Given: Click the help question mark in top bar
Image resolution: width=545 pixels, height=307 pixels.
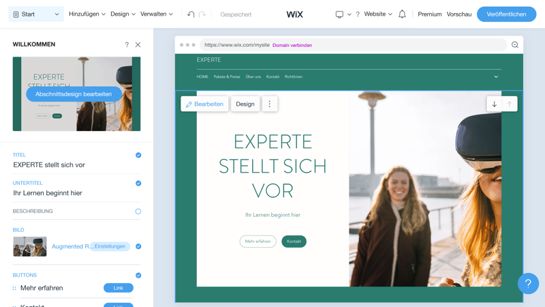Looking at the screenshot, I should coord(358,14).
